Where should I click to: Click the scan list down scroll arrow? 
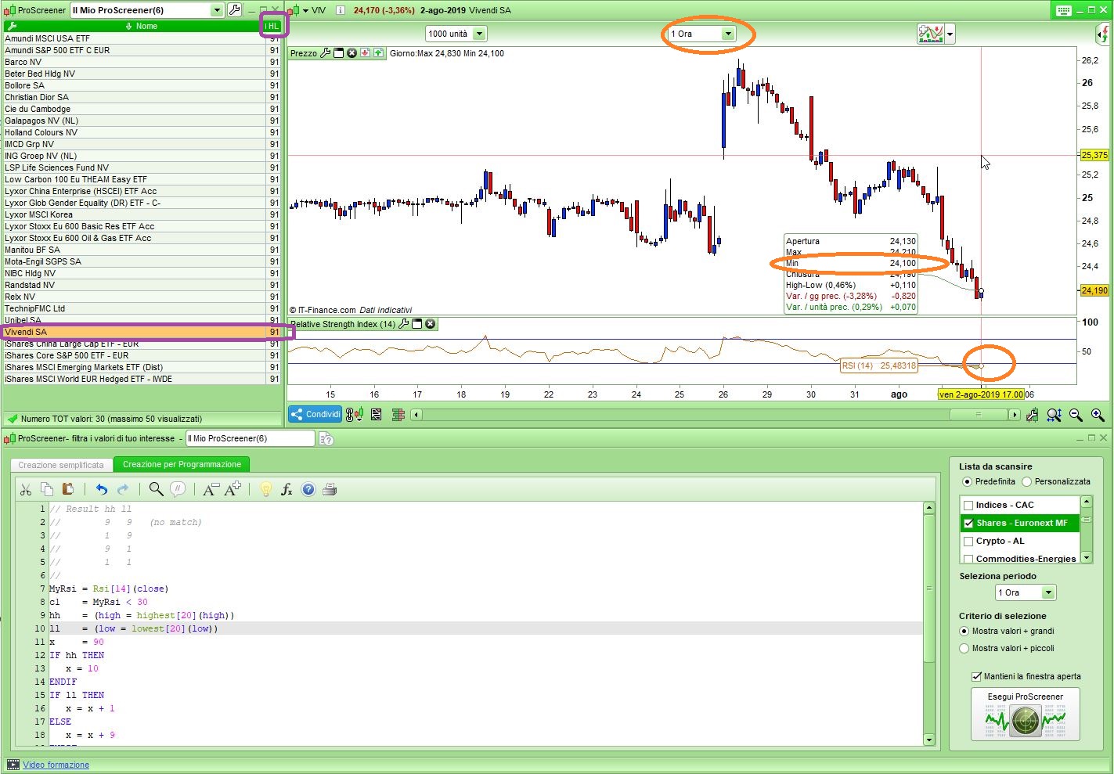pyautogui.click(x=1086, y=558)
